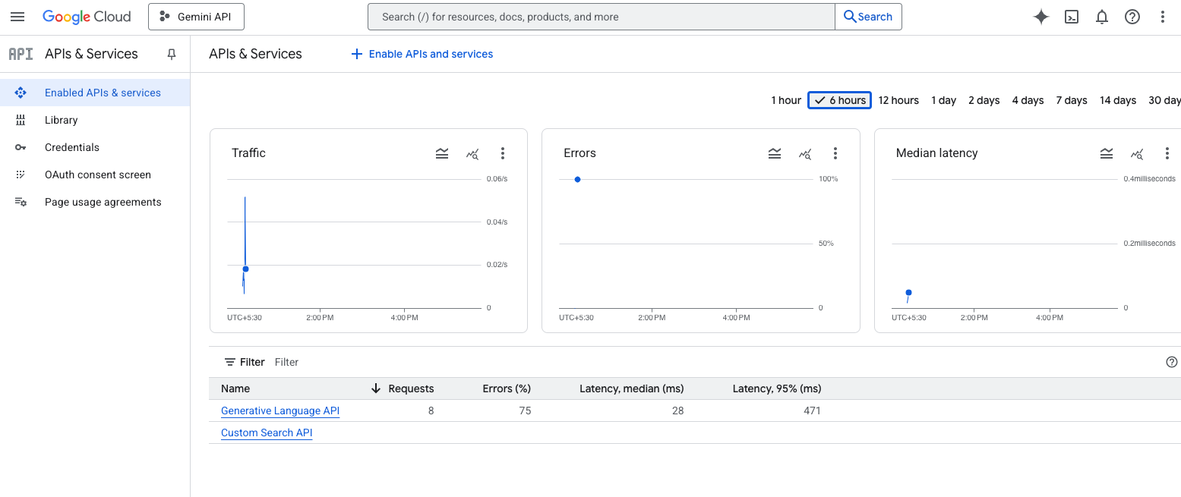
Task: Click the Median latency data point
Action: click(908, 292)
